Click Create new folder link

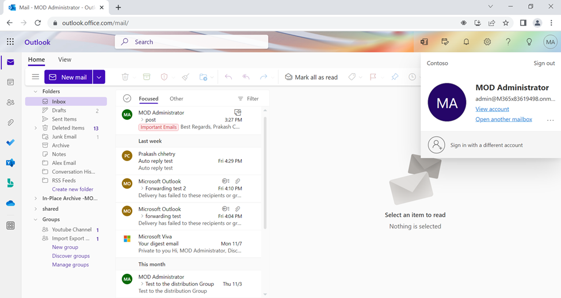(72, 189)
